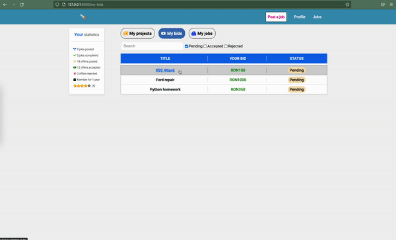Click the shield icon in the address bar
The height and width of the screenshot is (240, 396).
point(57,5)
